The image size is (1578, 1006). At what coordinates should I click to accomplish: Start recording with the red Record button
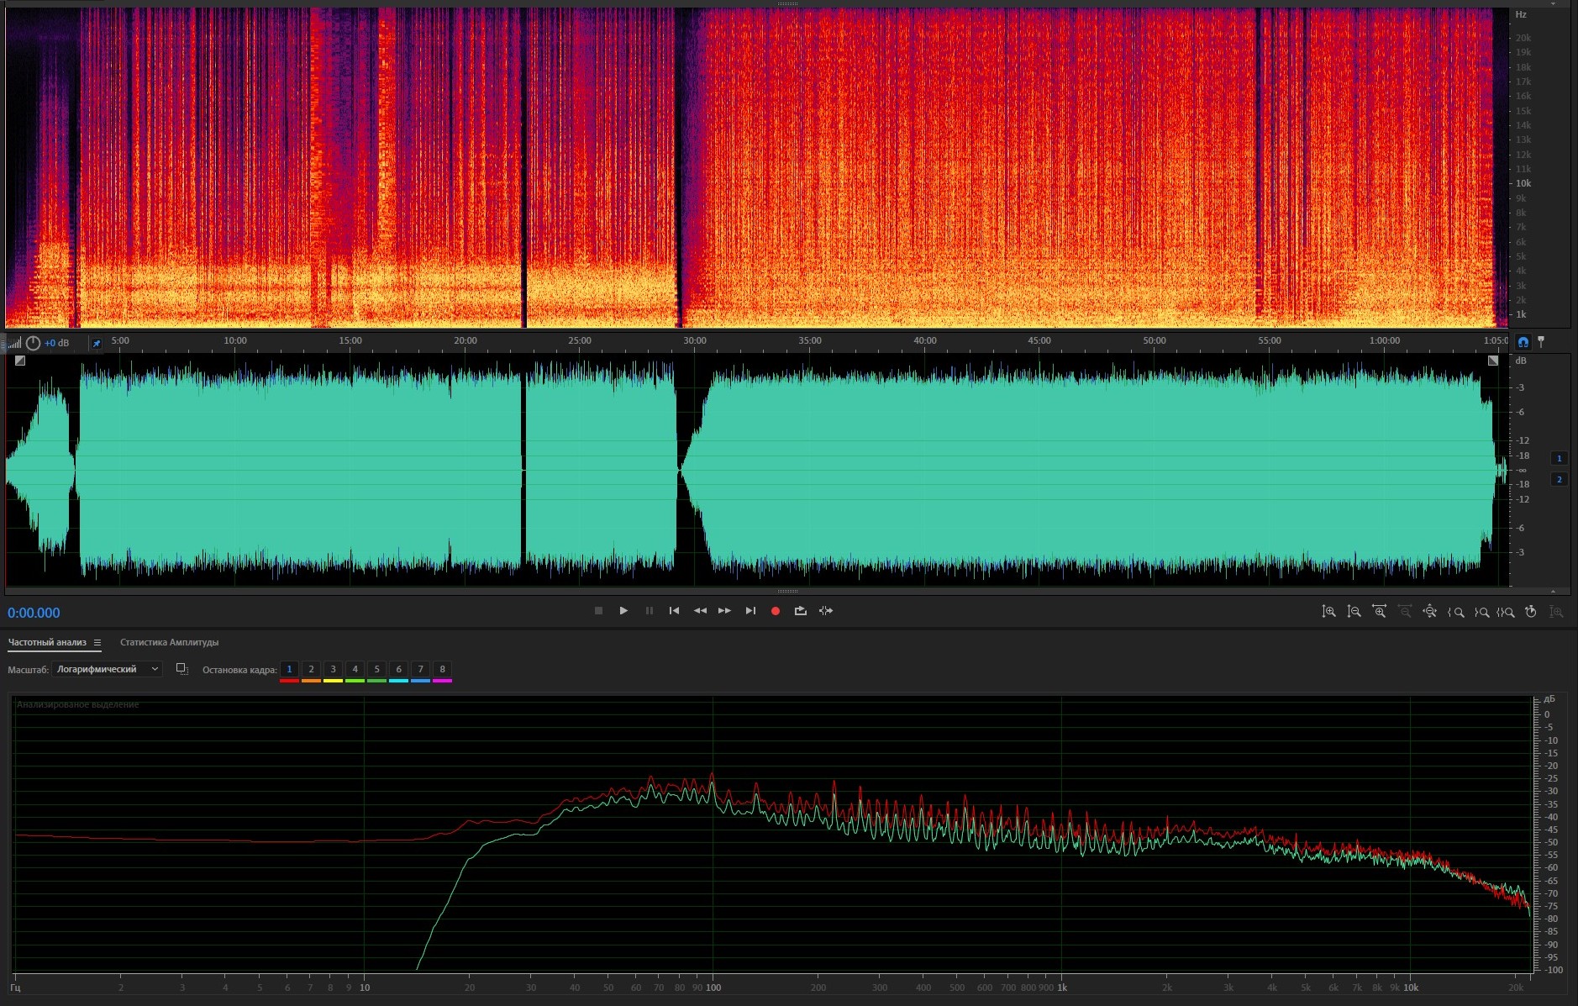(775, 611)
